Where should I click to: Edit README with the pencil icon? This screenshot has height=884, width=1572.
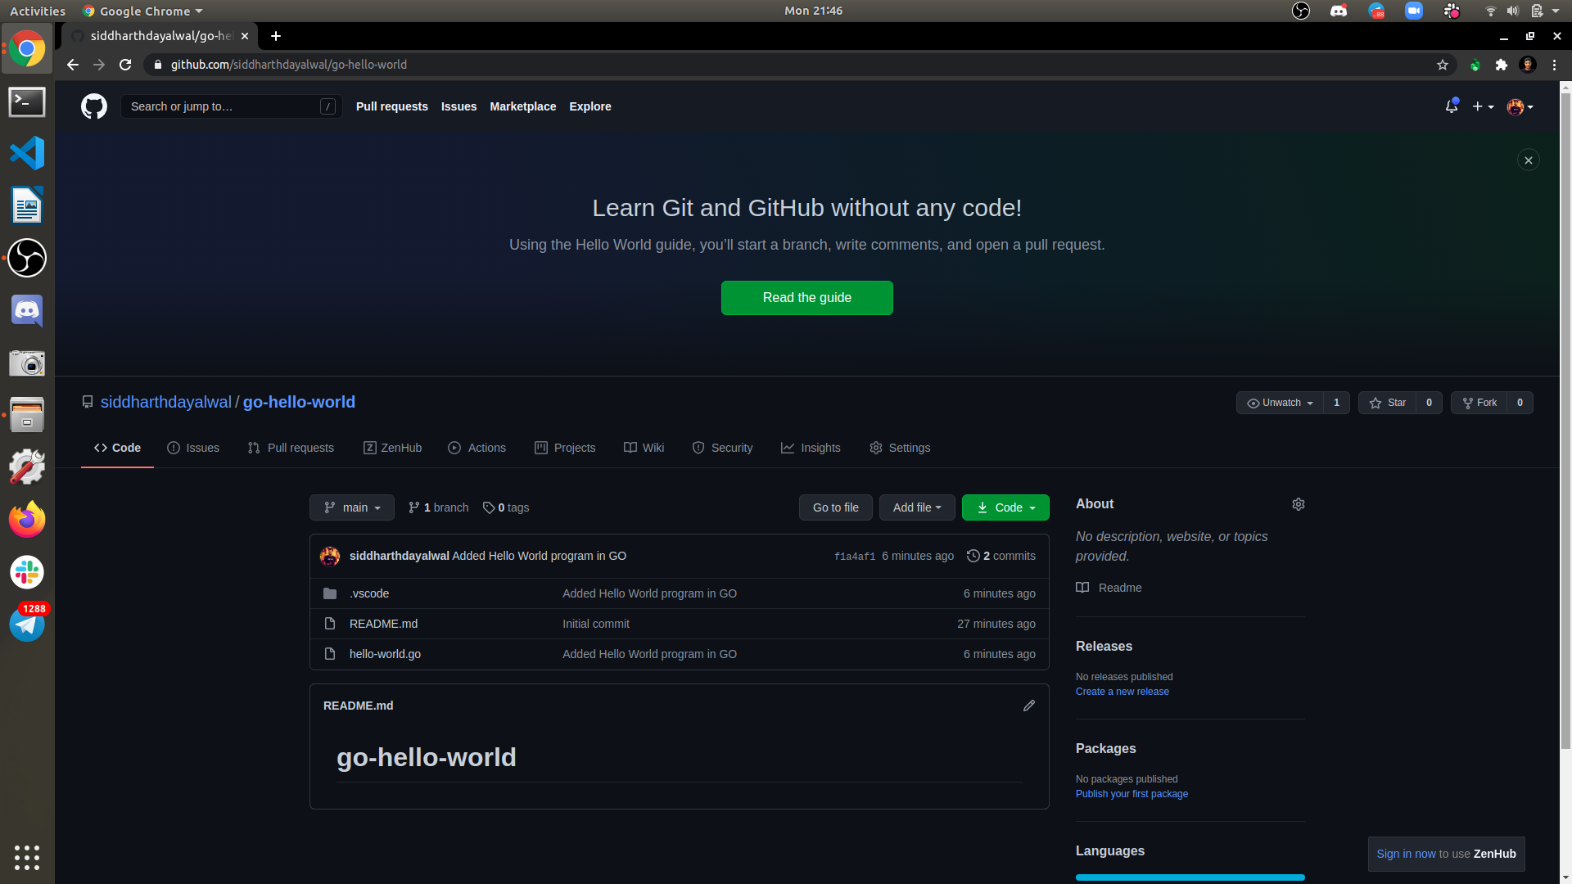pyautogui.click(x=1029, y=706)
